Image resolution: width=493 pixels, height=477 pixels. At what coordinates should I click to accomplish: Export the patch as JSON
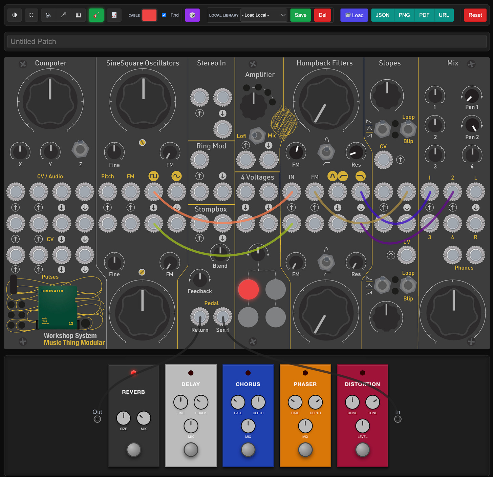pyautogui.click(x=383, y=15)
